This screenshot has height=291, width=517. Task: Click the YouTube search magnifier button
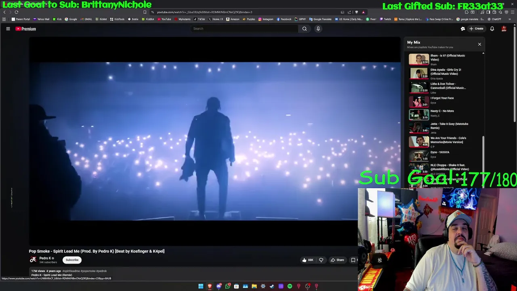[305, 29]
